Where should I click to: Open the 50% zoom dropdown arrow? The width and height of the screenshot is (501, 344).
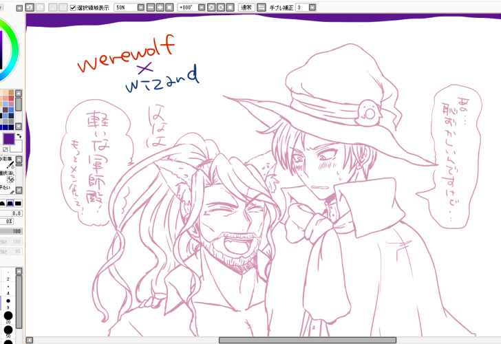(141, 8)
